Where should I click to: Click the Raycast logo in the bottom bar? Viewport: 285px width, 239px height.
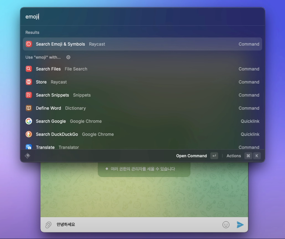pyautogui.click(x=27, y=156)
